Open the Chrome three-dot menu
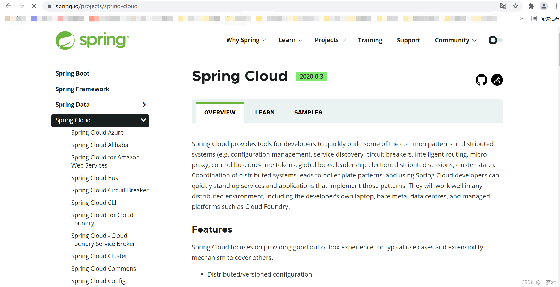Image resolution: width=560 pixels, height=287 pixels. click(556, 6)
